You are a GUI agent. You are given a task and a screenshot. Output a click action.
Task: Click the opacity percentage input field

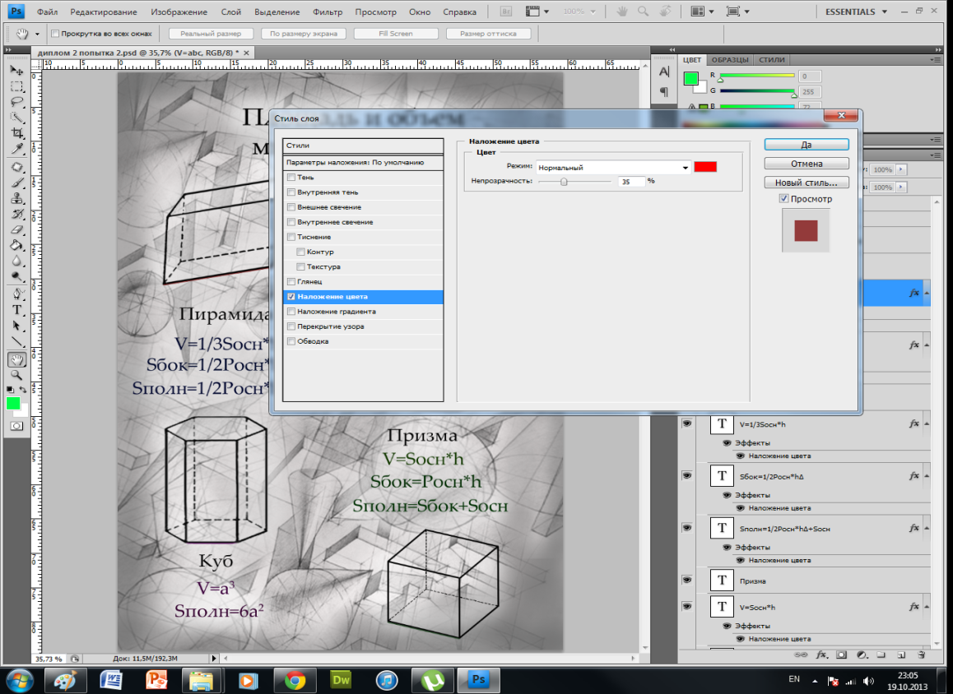pos(631,182)
